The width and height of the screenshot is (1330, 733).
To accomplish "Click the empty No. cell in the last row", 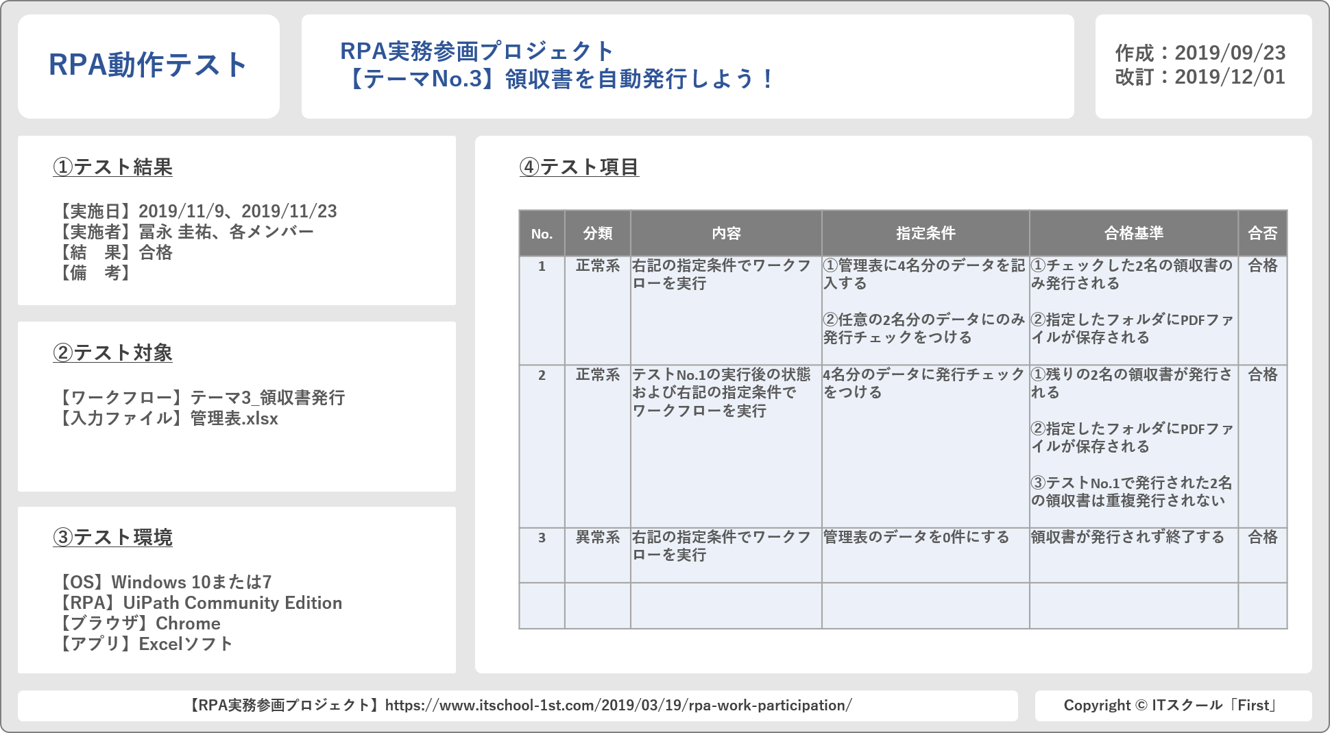I will coord(542,605).
